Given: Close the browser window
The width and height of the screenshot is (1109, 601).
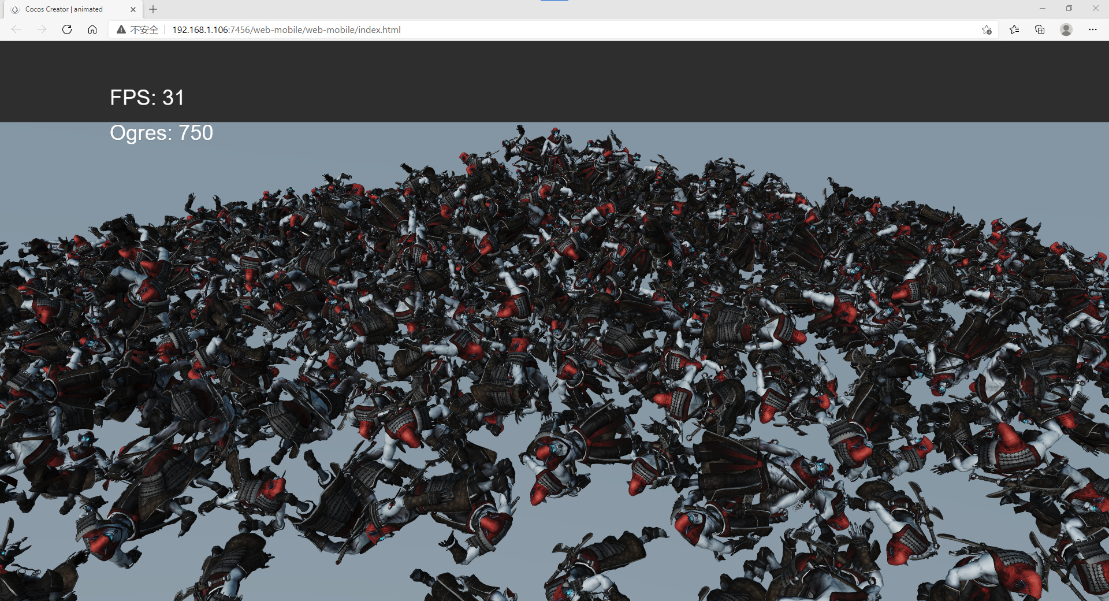Looking at the screenshot, I should 1096,8.
